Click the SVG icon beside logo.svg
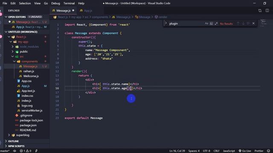 click(18, 105)
